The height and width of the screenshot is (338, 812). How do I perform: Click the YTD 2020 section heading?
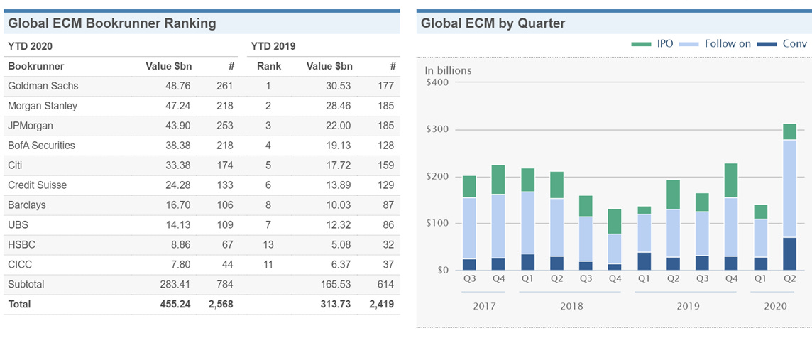[x=30, y=47]
